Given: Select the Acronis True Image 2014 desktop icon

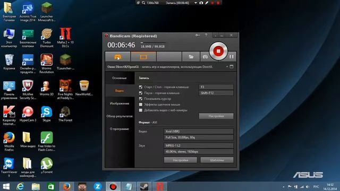Looking at the screenshot, I should 28,12.
